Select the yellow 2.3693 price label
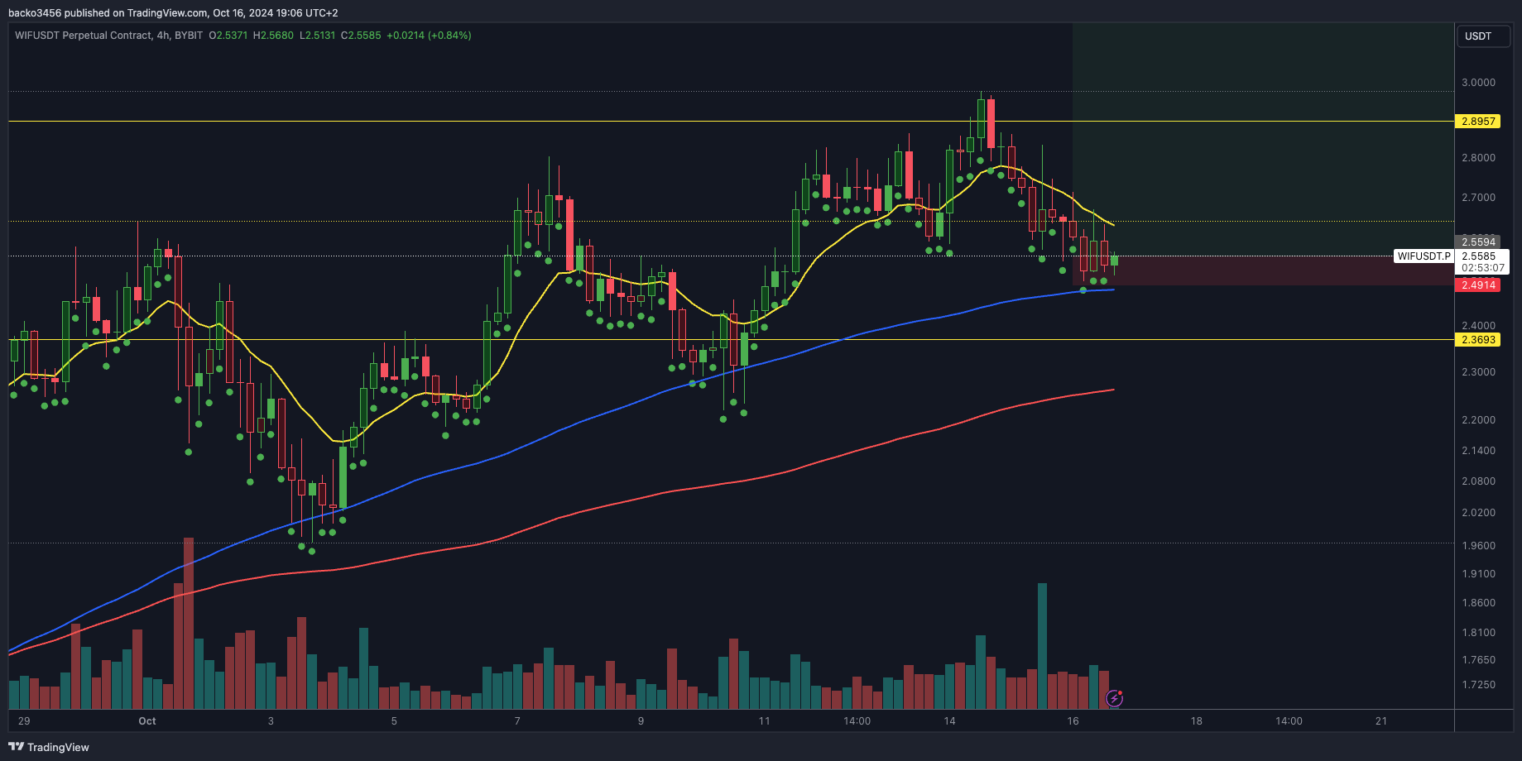Screen dimensions: 1522x761 point(1477,340)
